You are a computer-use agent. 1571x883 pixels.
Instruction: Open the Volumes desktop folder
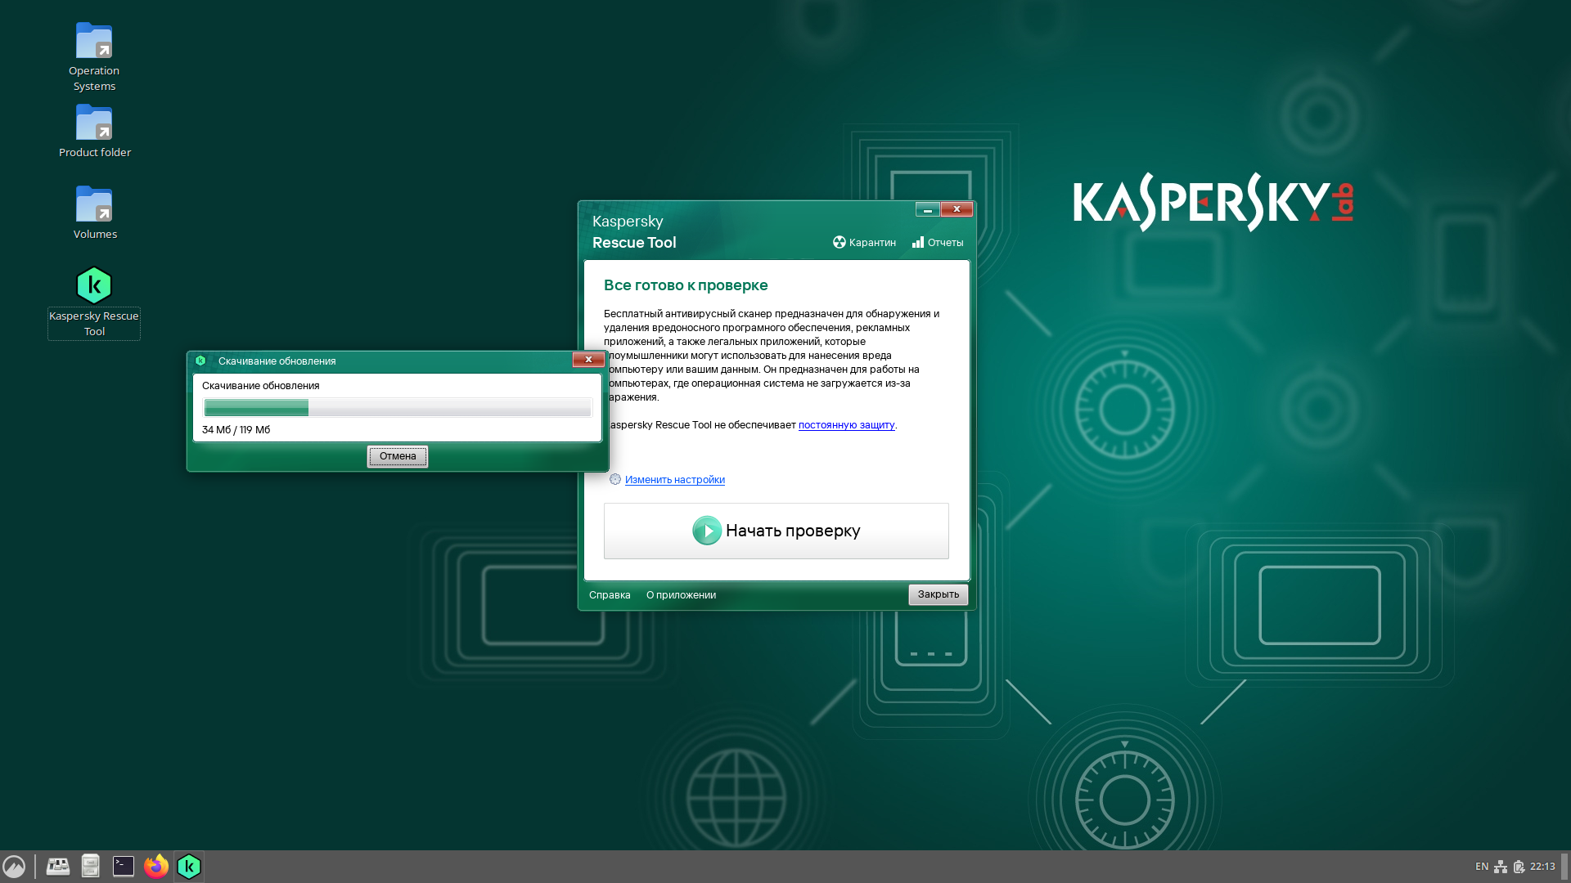(x=94, y=205)
